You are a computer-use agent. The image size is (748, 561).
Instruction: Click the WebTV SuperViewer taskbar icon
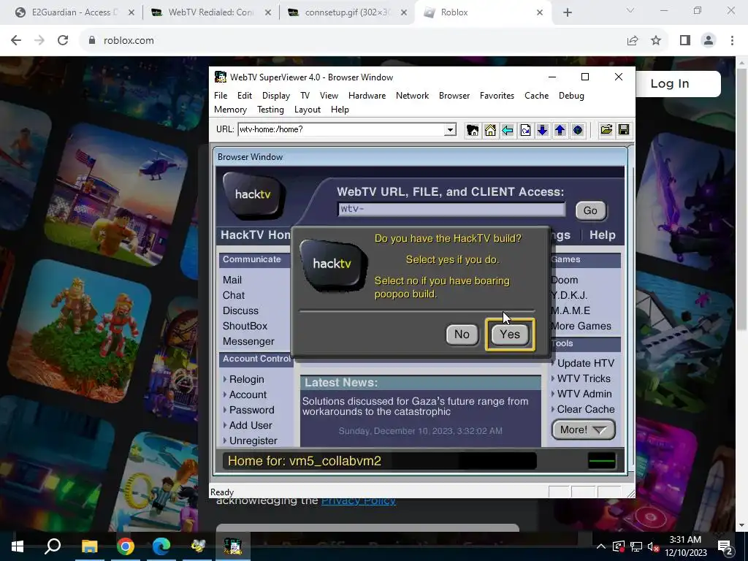[233, 546]
